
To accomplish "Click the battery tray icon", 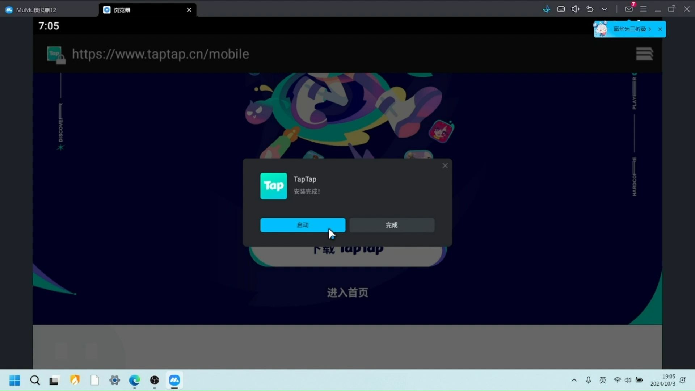I will coord(639,380).
